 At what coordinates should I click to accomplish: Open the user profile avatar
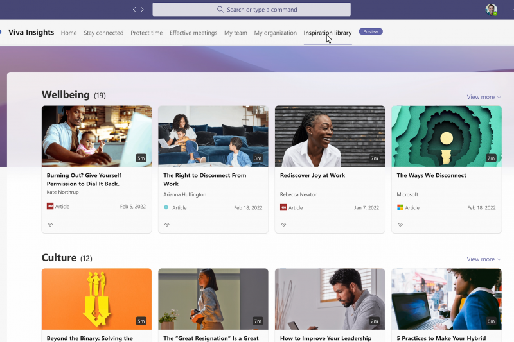tap(491, 10)
